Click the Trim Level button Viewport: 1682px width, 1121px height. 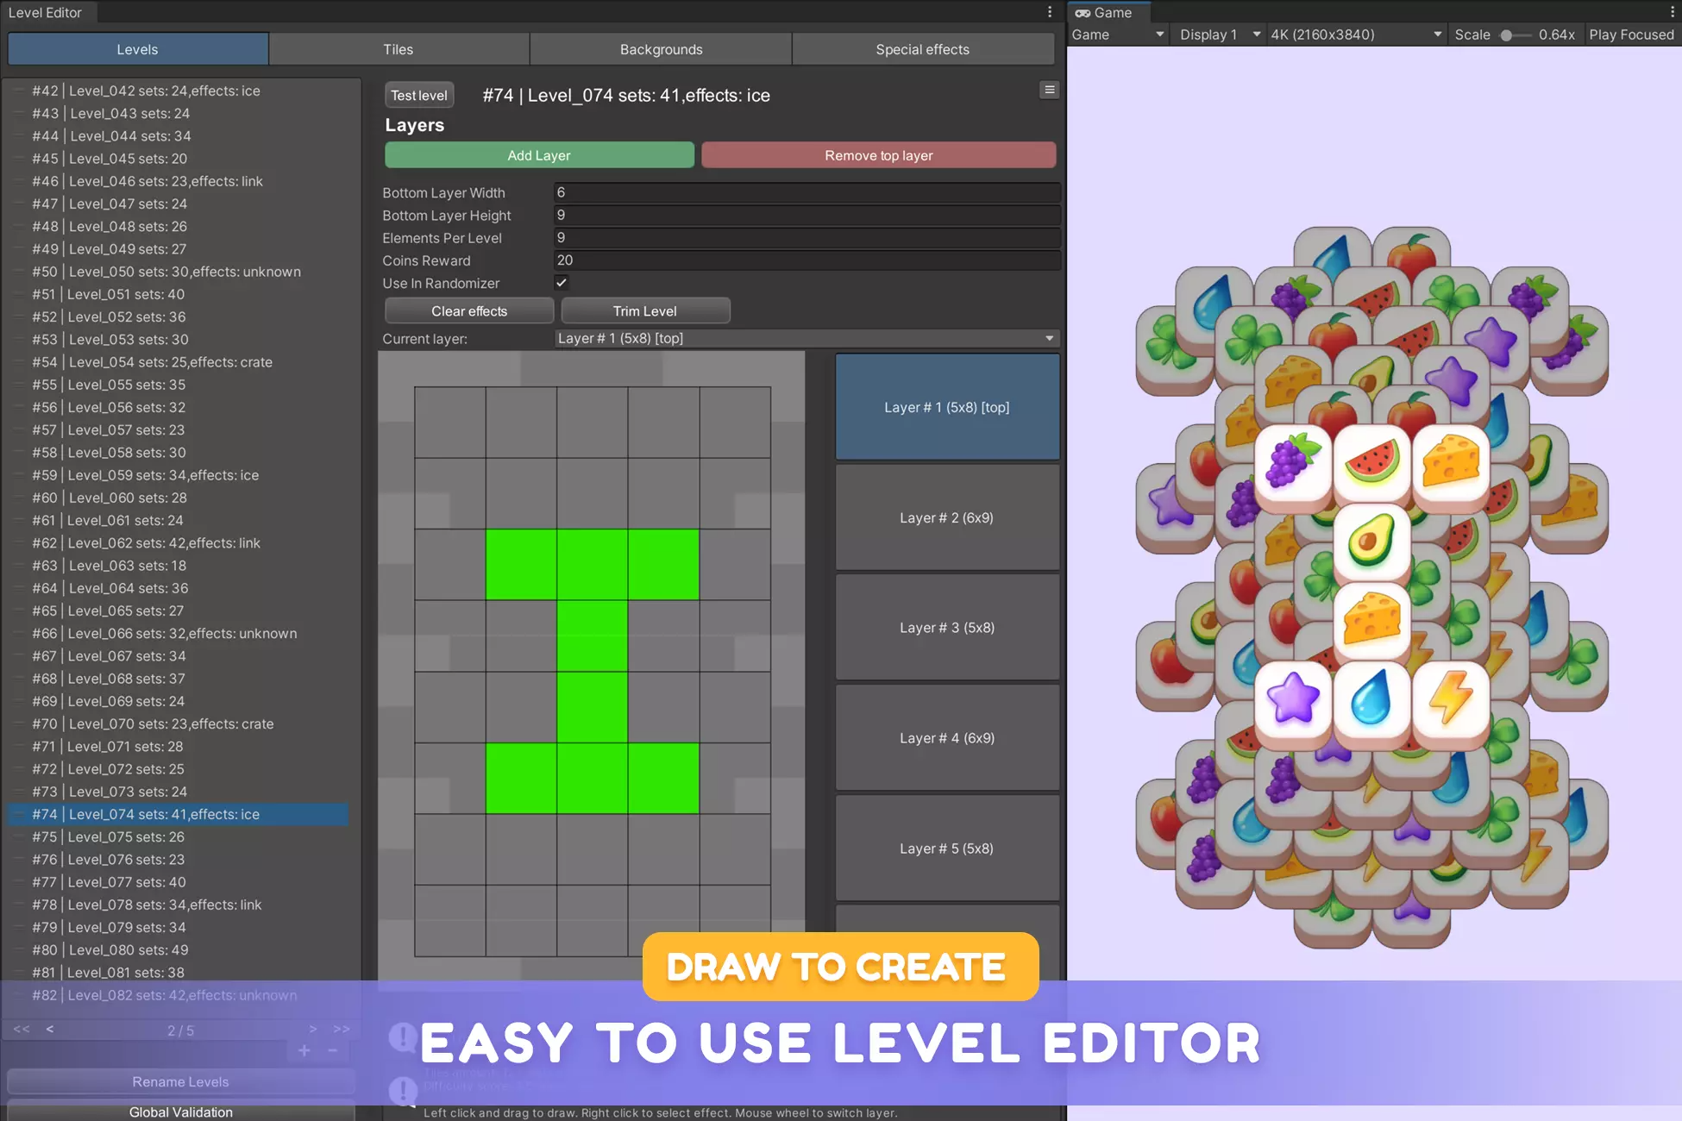[x=645, y=310]
